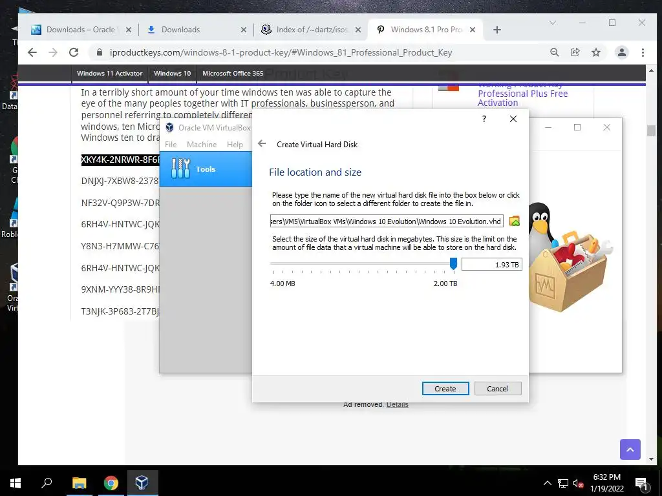Close the Index of /~dartz/isos tab
Screen dimensions: 662x496
coord(358,30)
